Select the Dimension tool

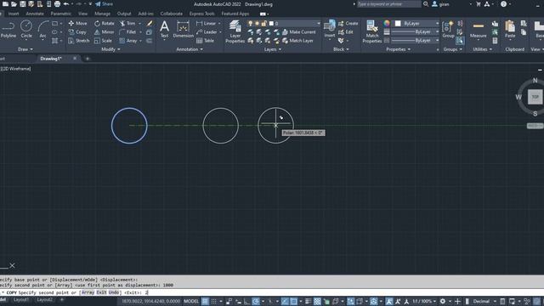pyautogui.click(x=184, y=29)
